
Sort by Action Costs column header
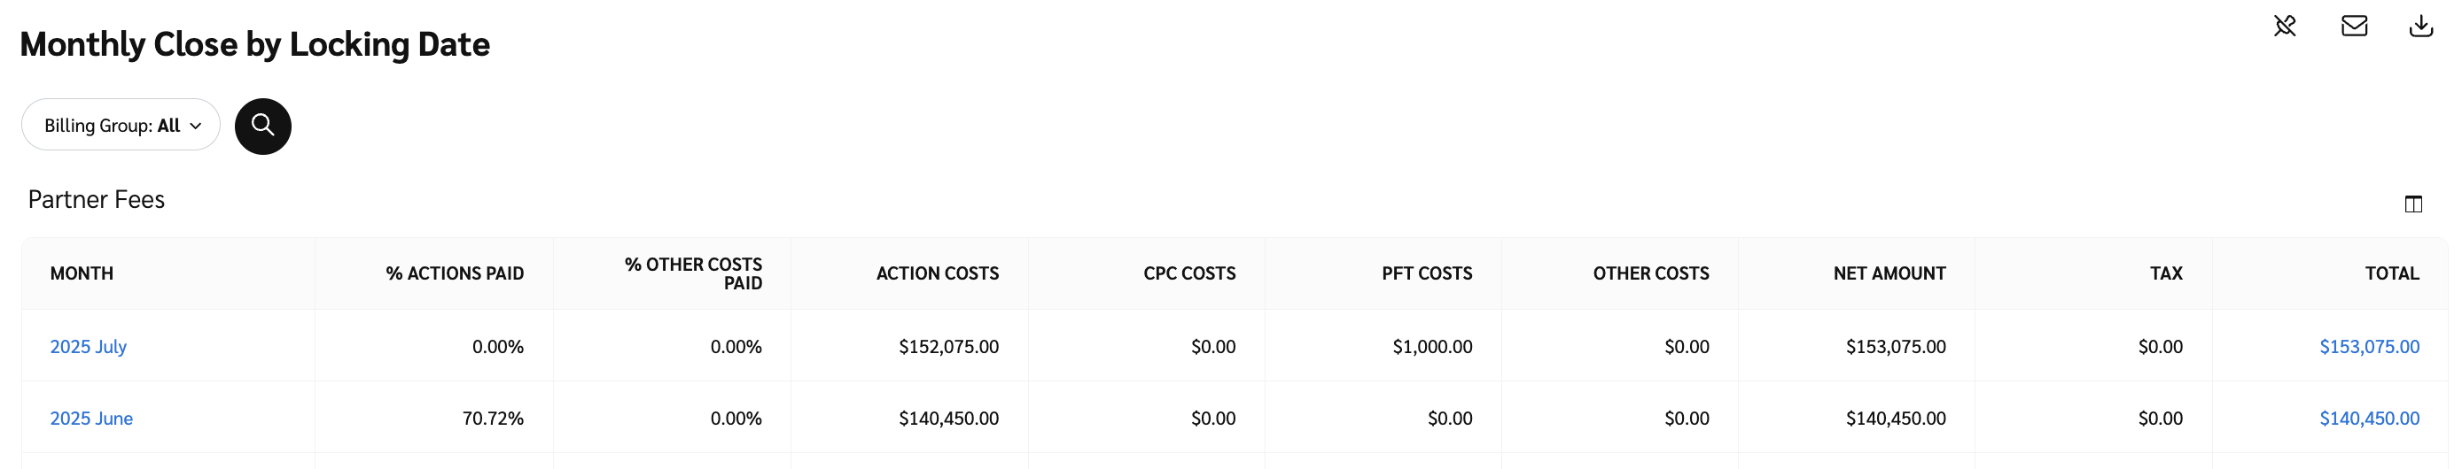[938, 274]
